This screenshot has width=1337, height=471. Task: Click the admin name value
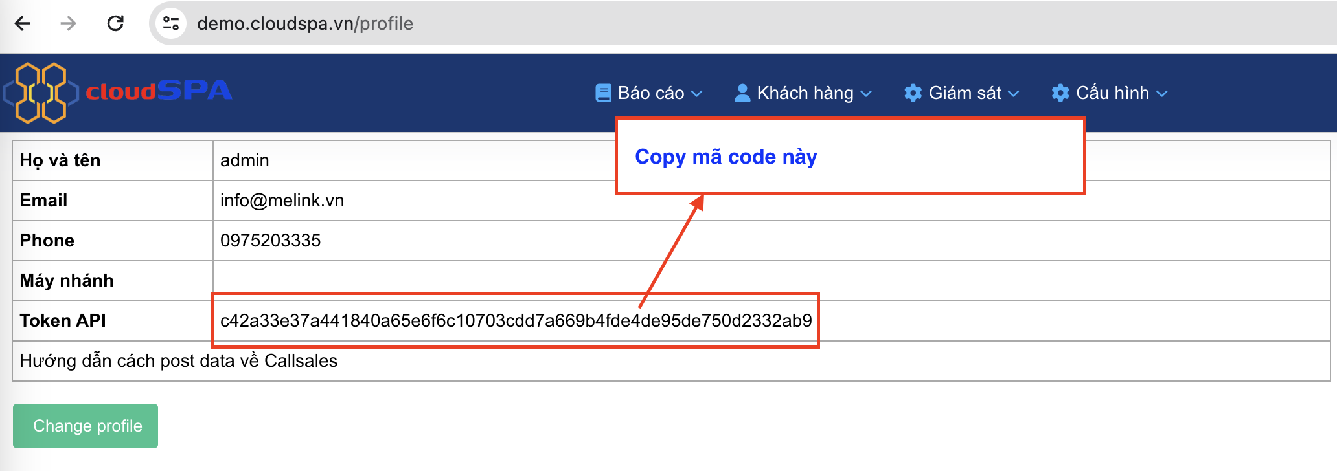click(x=244, y=160)
